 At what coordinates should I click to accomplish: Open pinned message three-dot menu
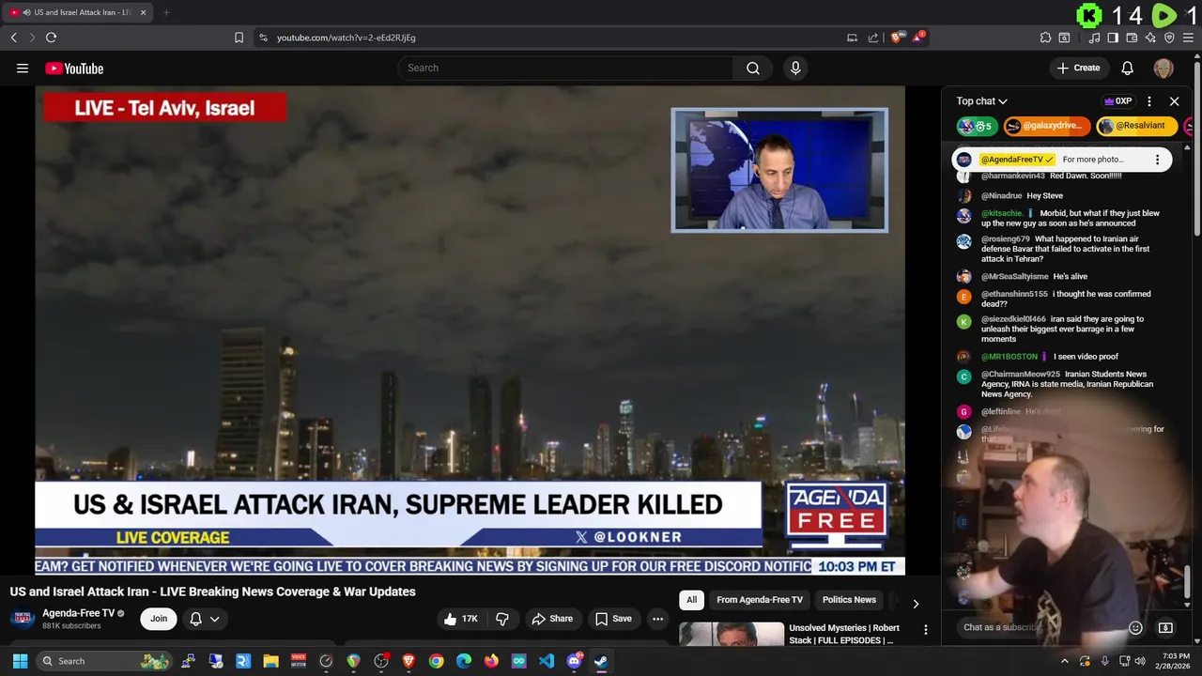(x=1157, y=160)
